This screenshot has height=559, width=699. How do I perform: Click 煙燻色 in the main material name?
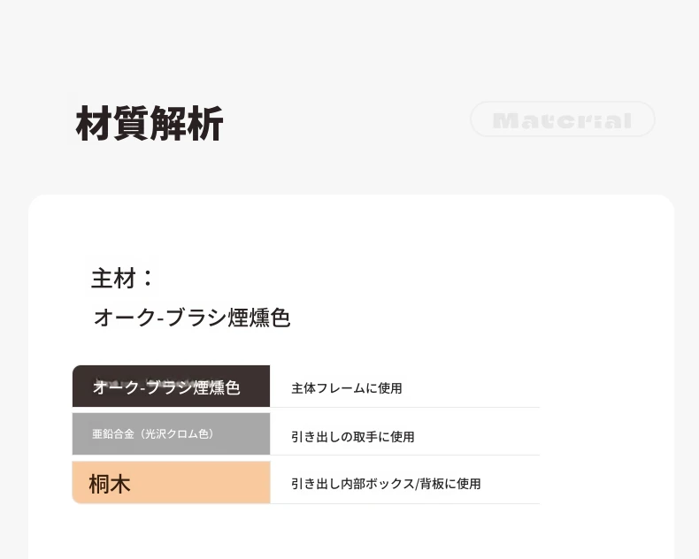coord(259,318)
